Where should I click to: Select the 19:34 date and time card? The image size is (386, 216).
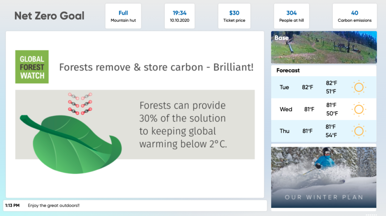179,16
